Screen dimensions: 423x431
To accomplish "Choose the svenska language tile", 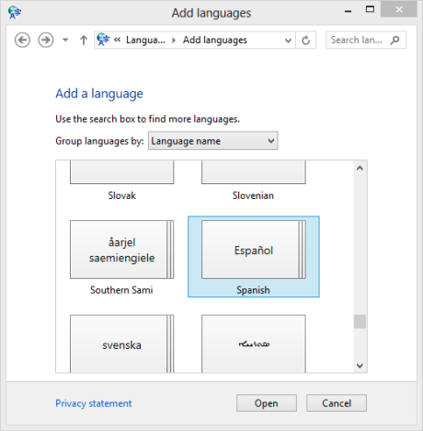I will (122, 344).
